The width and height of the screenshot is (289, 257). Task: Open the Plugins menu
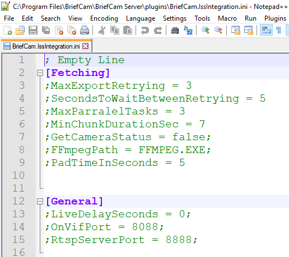click(x=275, y=18)
